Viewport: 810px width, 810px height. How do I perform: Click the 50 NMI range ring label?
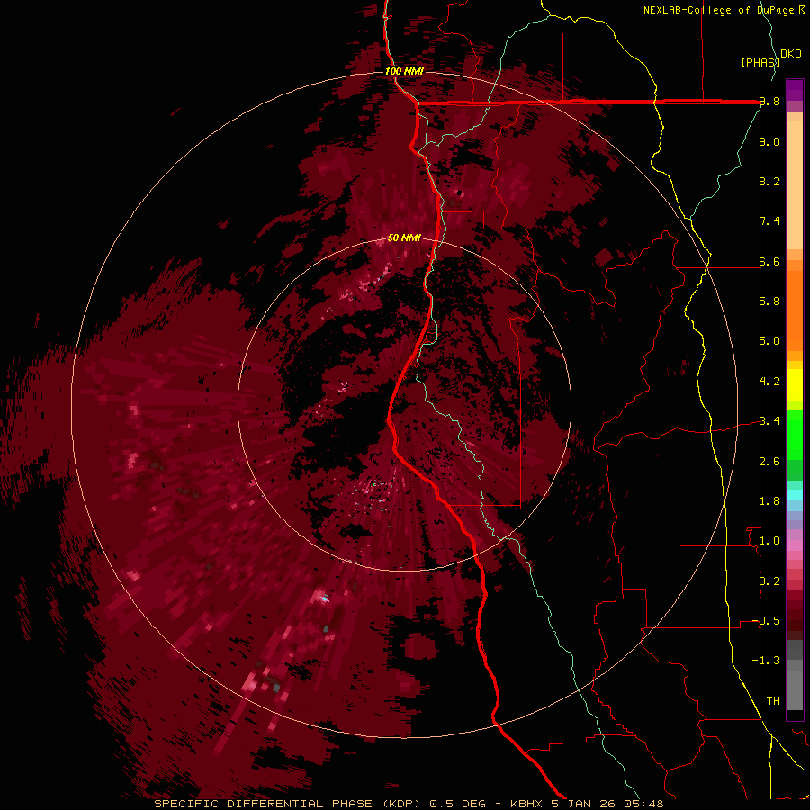404,238
